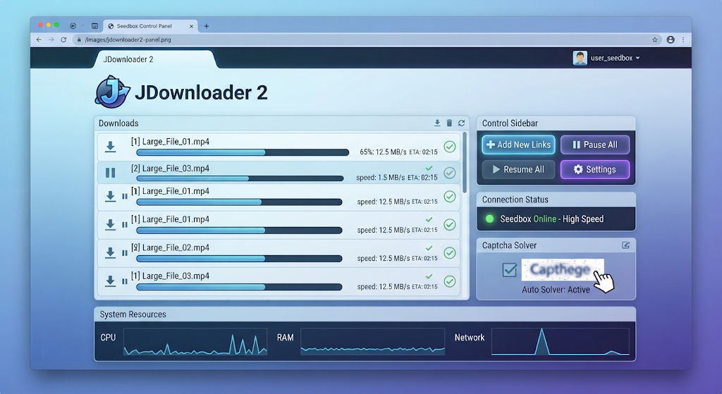Click the JDownloader 2 logo
This screenshot has height=394, width=722.
(x=112, y=92)
